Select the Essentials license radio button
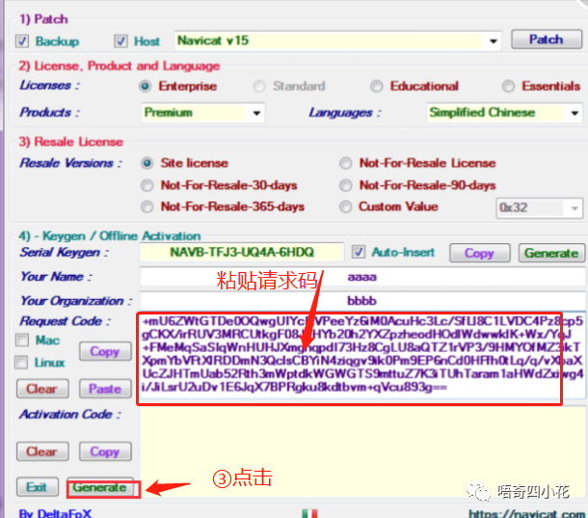 [x=508, y=87]
